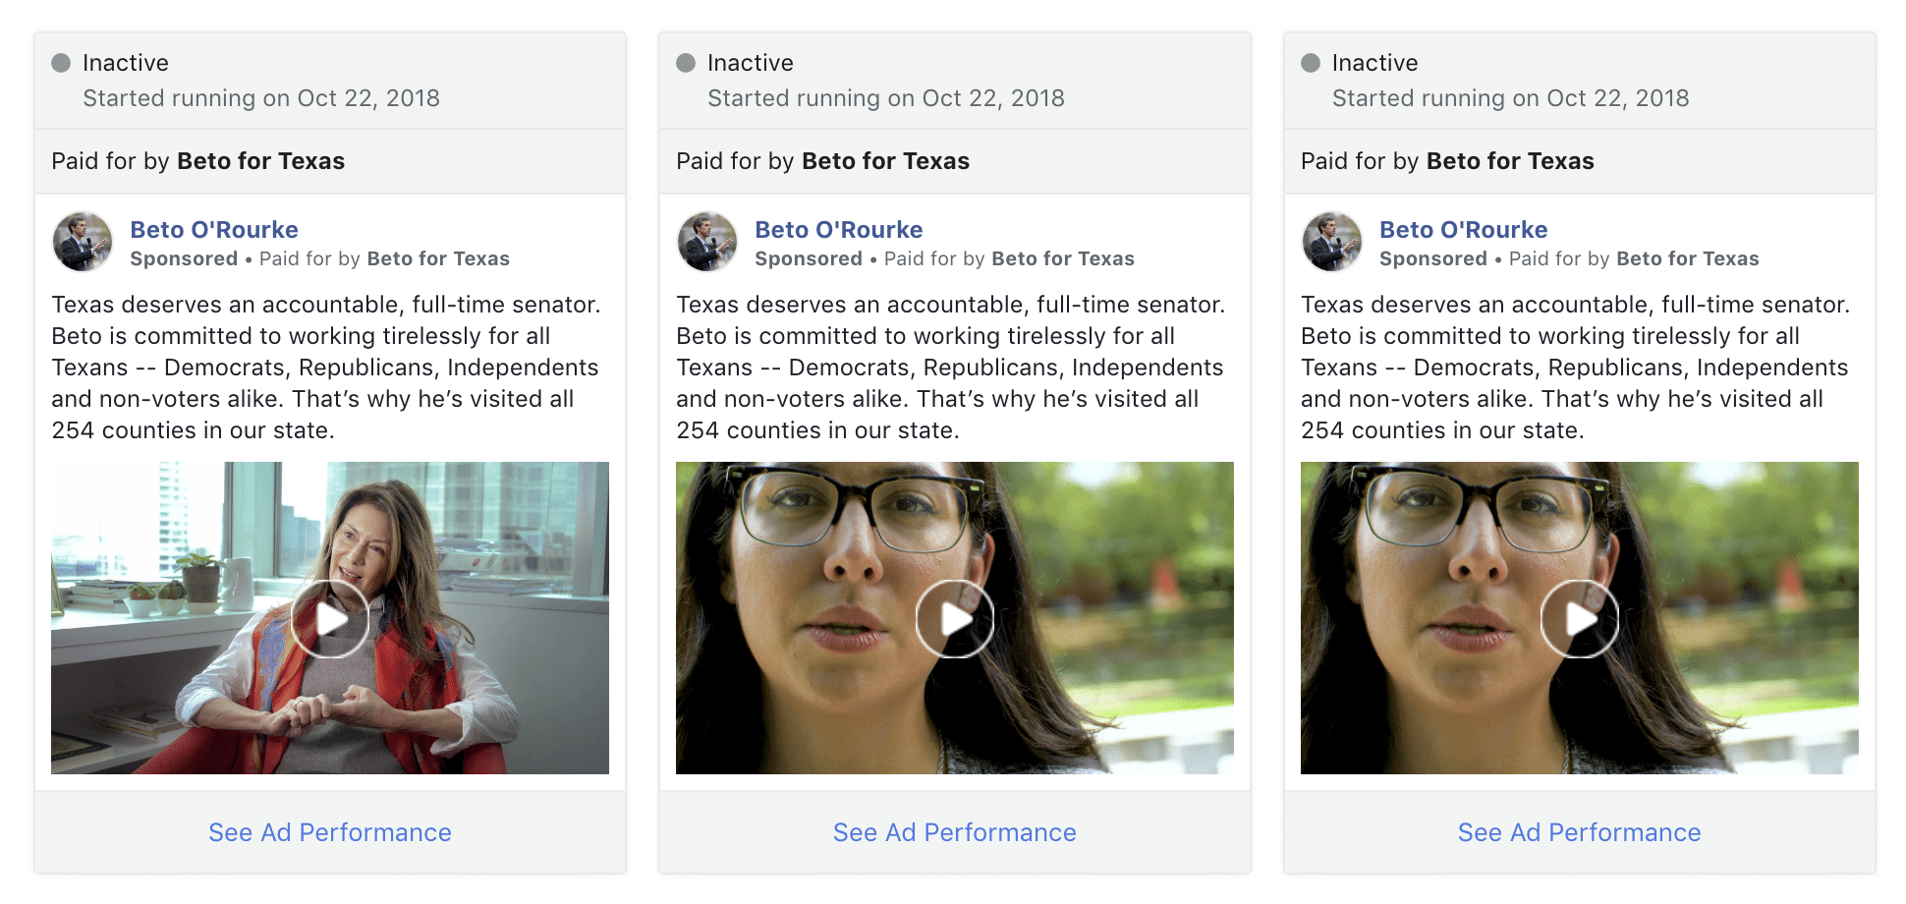Open Beto O'Rourke page link in right ad
The image size is (1906, 904).
pyautogui.click(x=1464, y=230)
